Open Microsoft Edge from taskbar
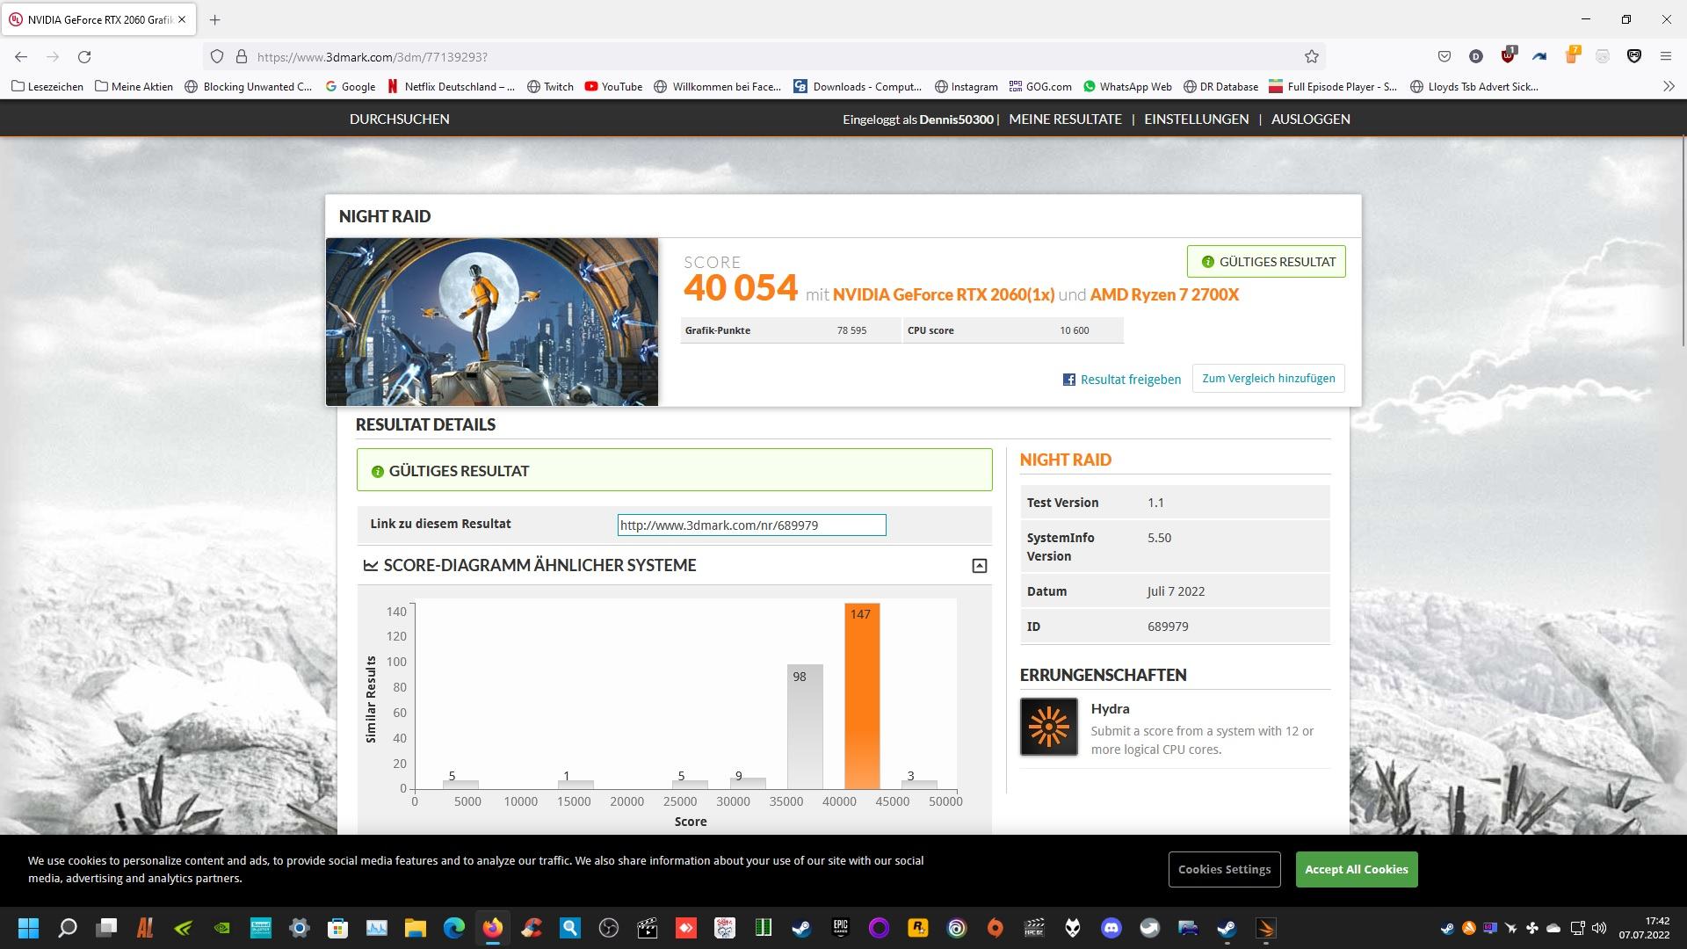The width and height of the screenshot is (1687, 949). (453, 928)
